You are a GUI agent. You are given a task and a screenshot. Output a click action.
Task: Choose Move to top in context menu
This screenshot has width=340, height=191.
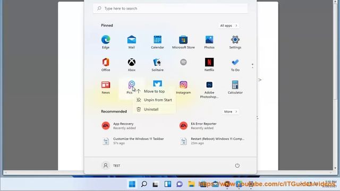click(154, 91)
